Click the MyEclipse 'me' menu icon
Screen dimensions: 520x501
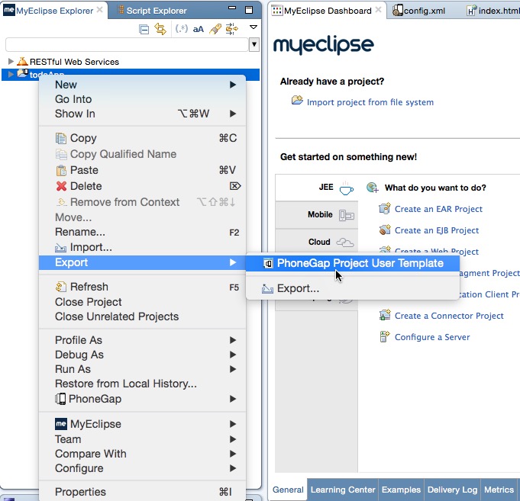point(61,424)
